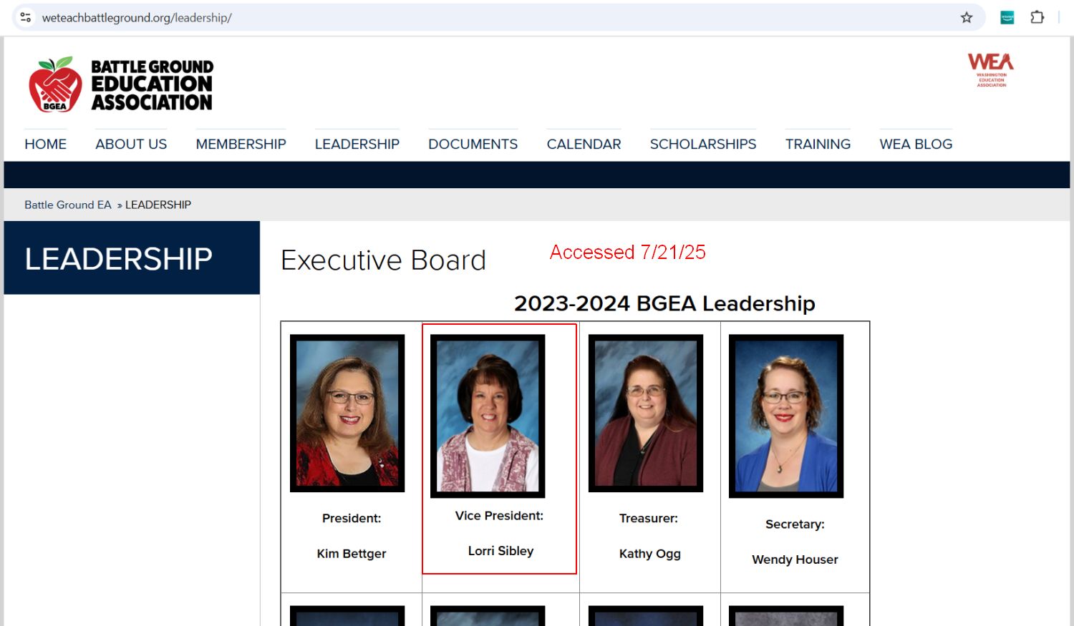This screenshot has width=1074, height=626.
Task: Click the 'Secretary:' label
Action: click(795, 524)
